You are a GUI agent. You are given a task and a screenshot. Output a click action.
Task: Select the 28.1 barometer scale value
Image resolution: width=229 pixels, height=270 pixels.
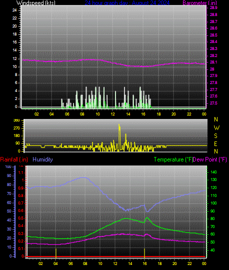pyautogui.click(x=213, y=62)
